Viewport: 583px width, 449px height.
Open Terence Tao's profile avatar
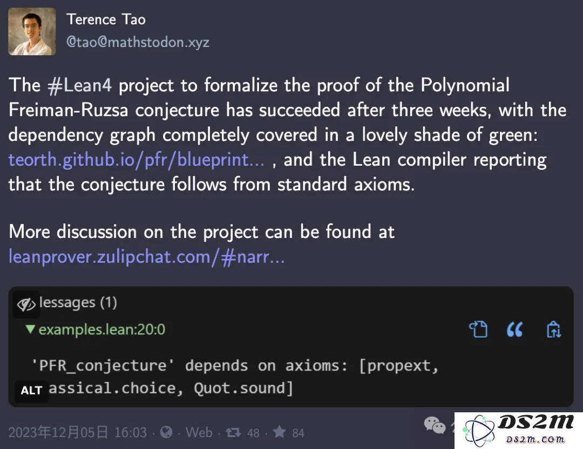click(32, 32)
